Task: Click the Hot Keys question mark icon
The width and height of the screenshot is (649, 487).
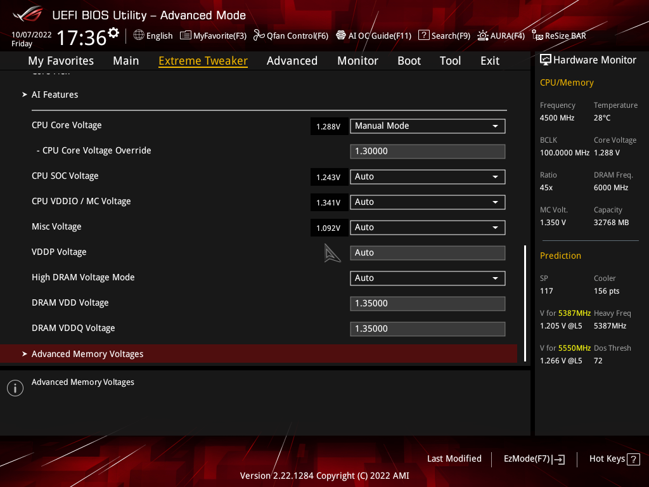Action: coord(633,459)
